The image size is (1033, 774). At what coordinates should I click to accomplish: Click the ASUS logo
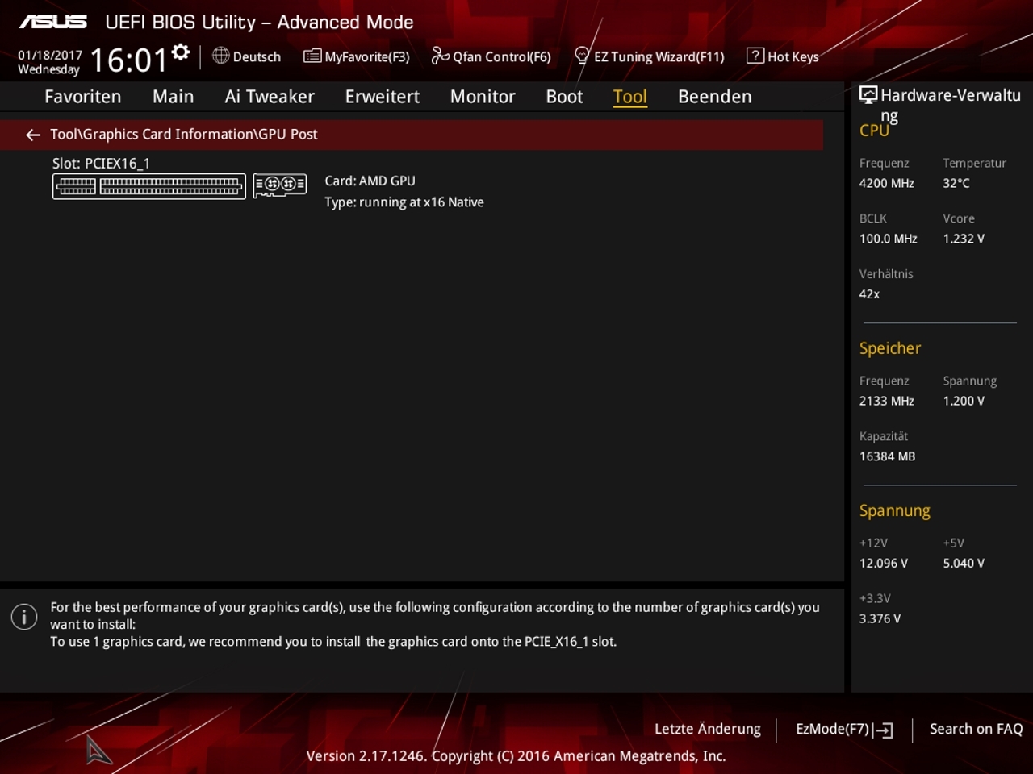click(53, 22)
